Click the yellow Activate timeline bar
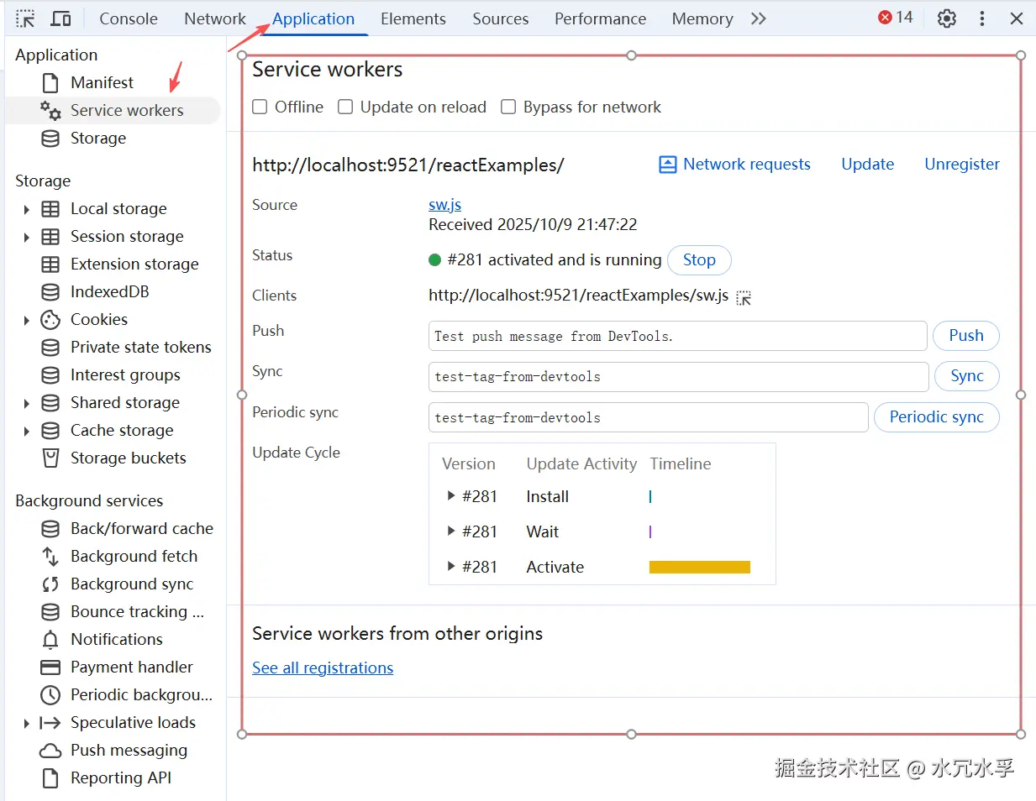Viewport: 1036px width, 801px height. [x=700, y=568]
